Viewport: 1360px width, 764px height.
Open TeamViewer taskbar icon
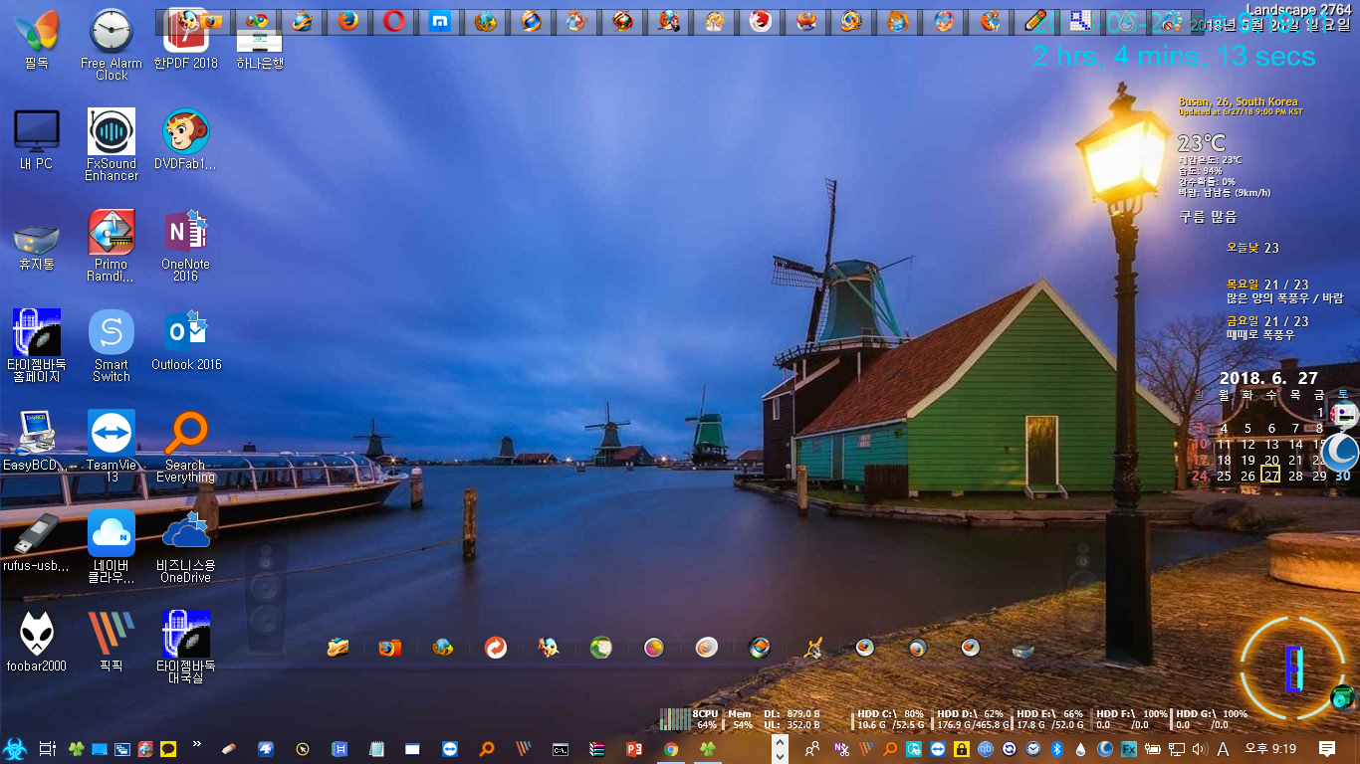[450, 749]
